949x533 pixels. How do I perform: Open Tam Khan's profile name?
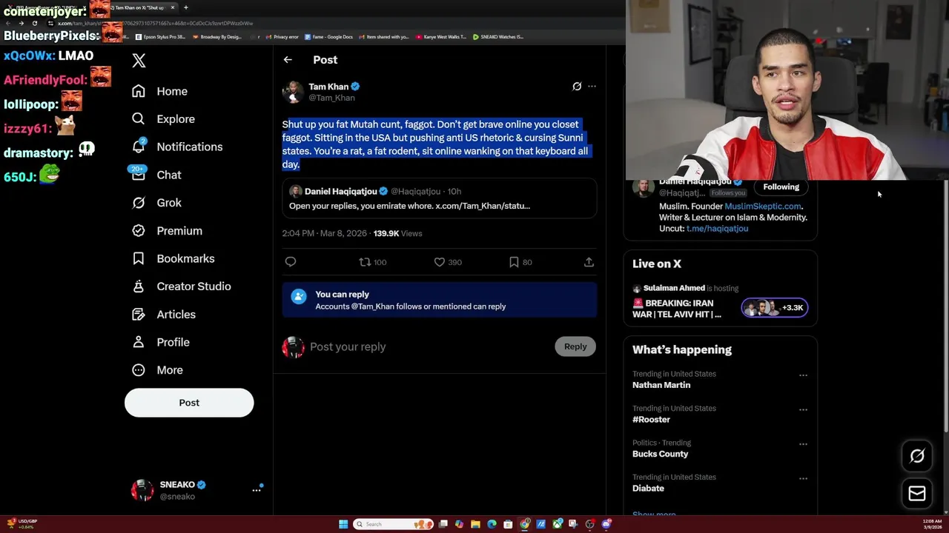pos(328,87)
